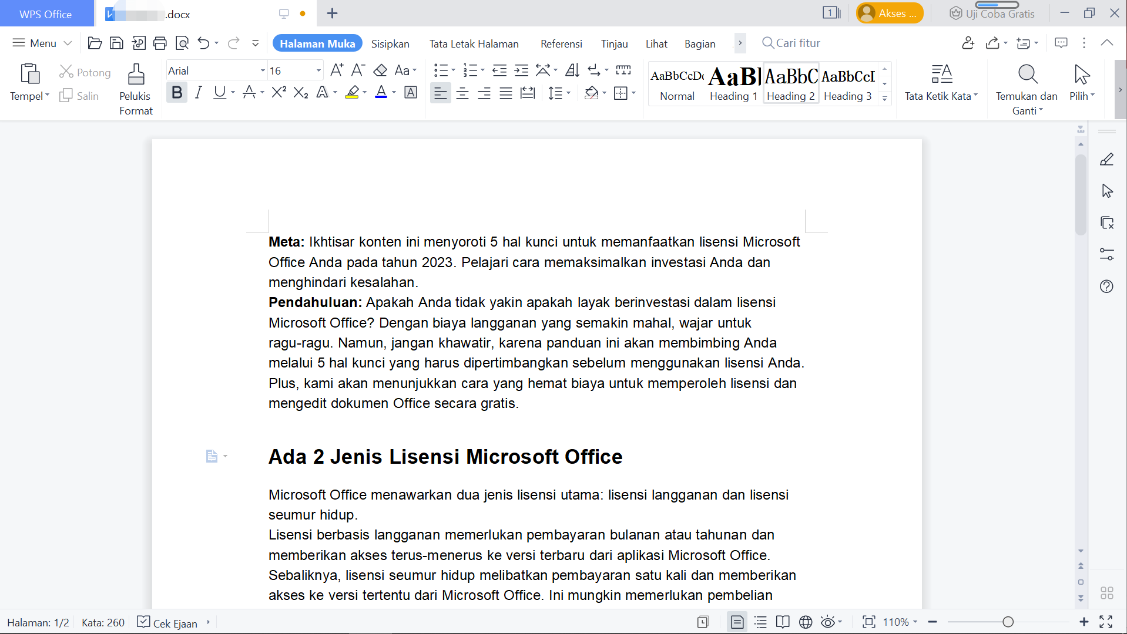Apply the Normal style
1127x634 pixels.
(677, 83)
